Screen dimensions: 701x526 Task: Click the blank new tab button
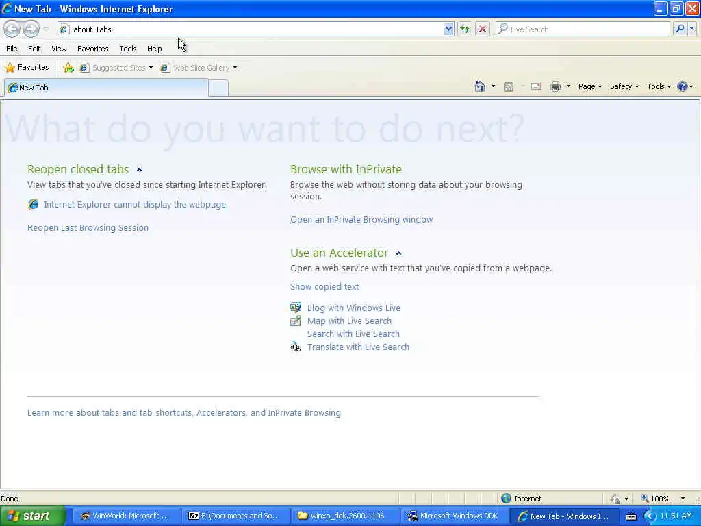(218, 88)
